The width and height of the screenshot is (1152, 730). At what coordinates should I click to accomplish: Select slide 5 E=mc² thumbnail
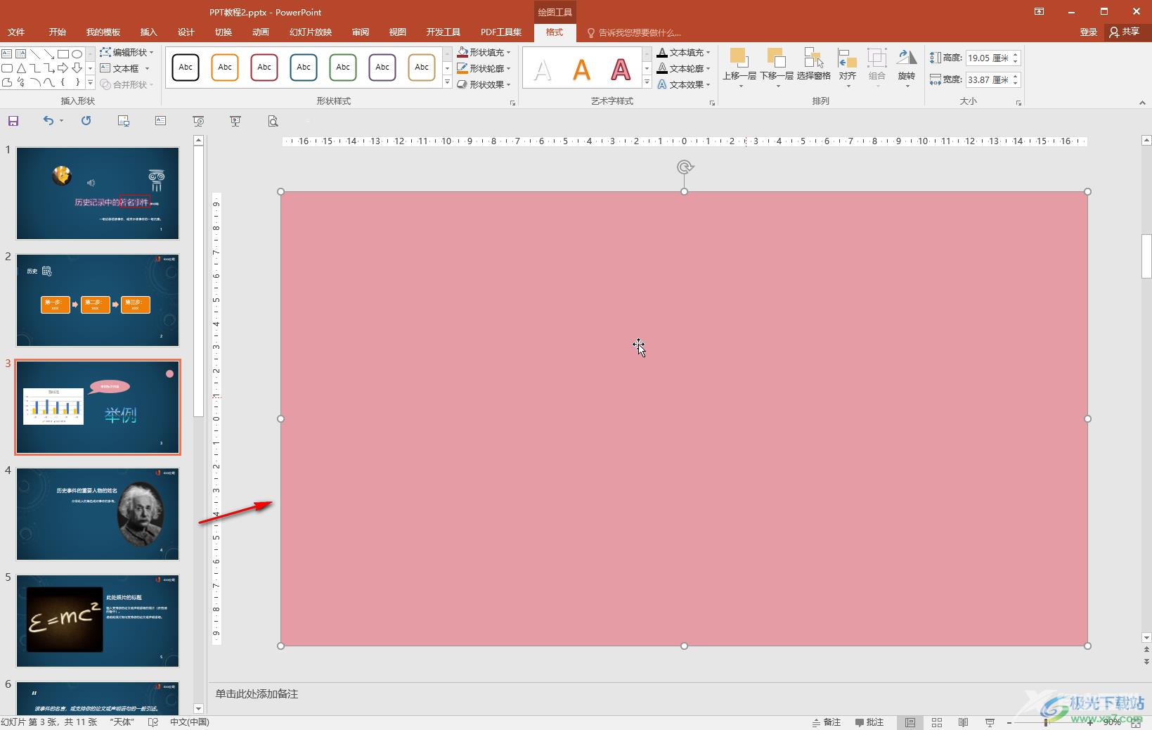click(x=98, y=621)
